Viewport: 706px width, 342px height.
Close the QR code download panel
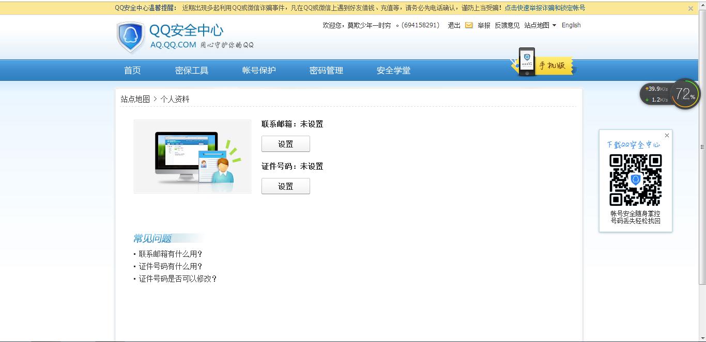tap(667, 135)
